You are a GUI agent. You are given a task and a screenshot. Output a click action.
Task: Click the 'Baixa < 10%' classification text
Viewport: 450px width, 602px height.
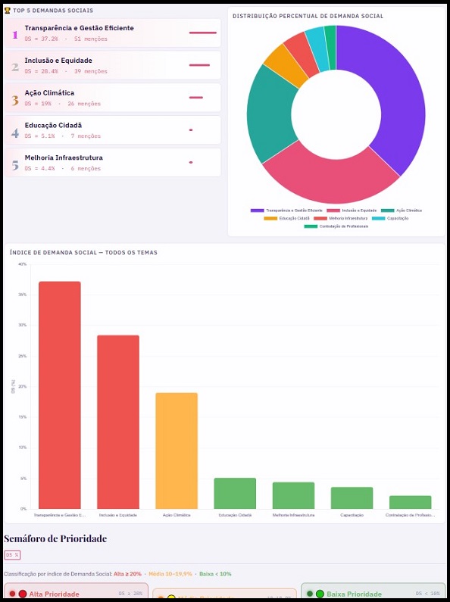(215, 574)
